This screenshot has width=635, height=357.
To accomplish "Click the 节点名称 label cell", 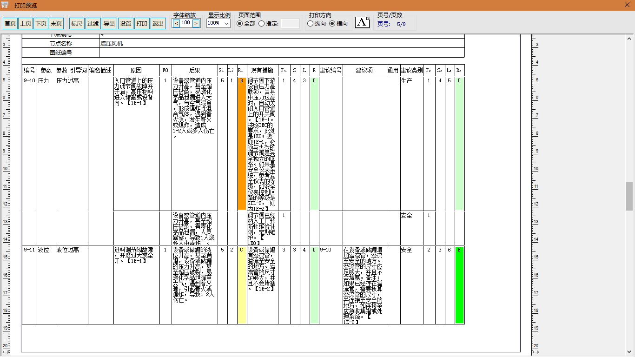I will [x=60, y=43].
